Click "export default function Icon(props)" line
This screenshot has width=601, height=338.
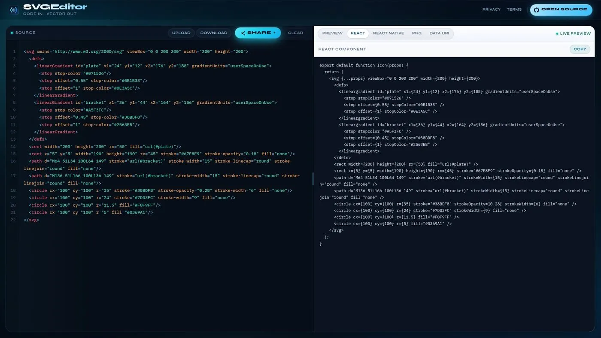[x=364, y=66]
